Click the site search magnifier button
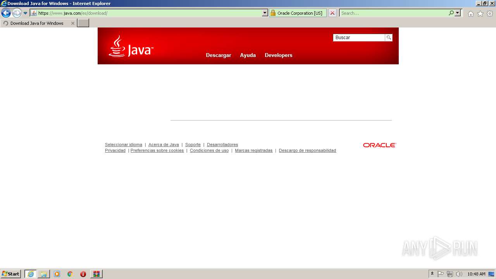 point(389,38)
